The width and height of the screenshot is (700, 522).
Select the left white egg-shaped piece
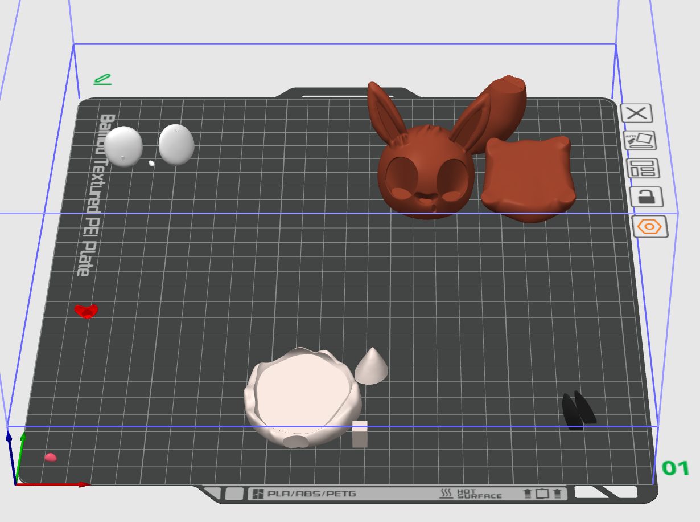pos(123,146)
